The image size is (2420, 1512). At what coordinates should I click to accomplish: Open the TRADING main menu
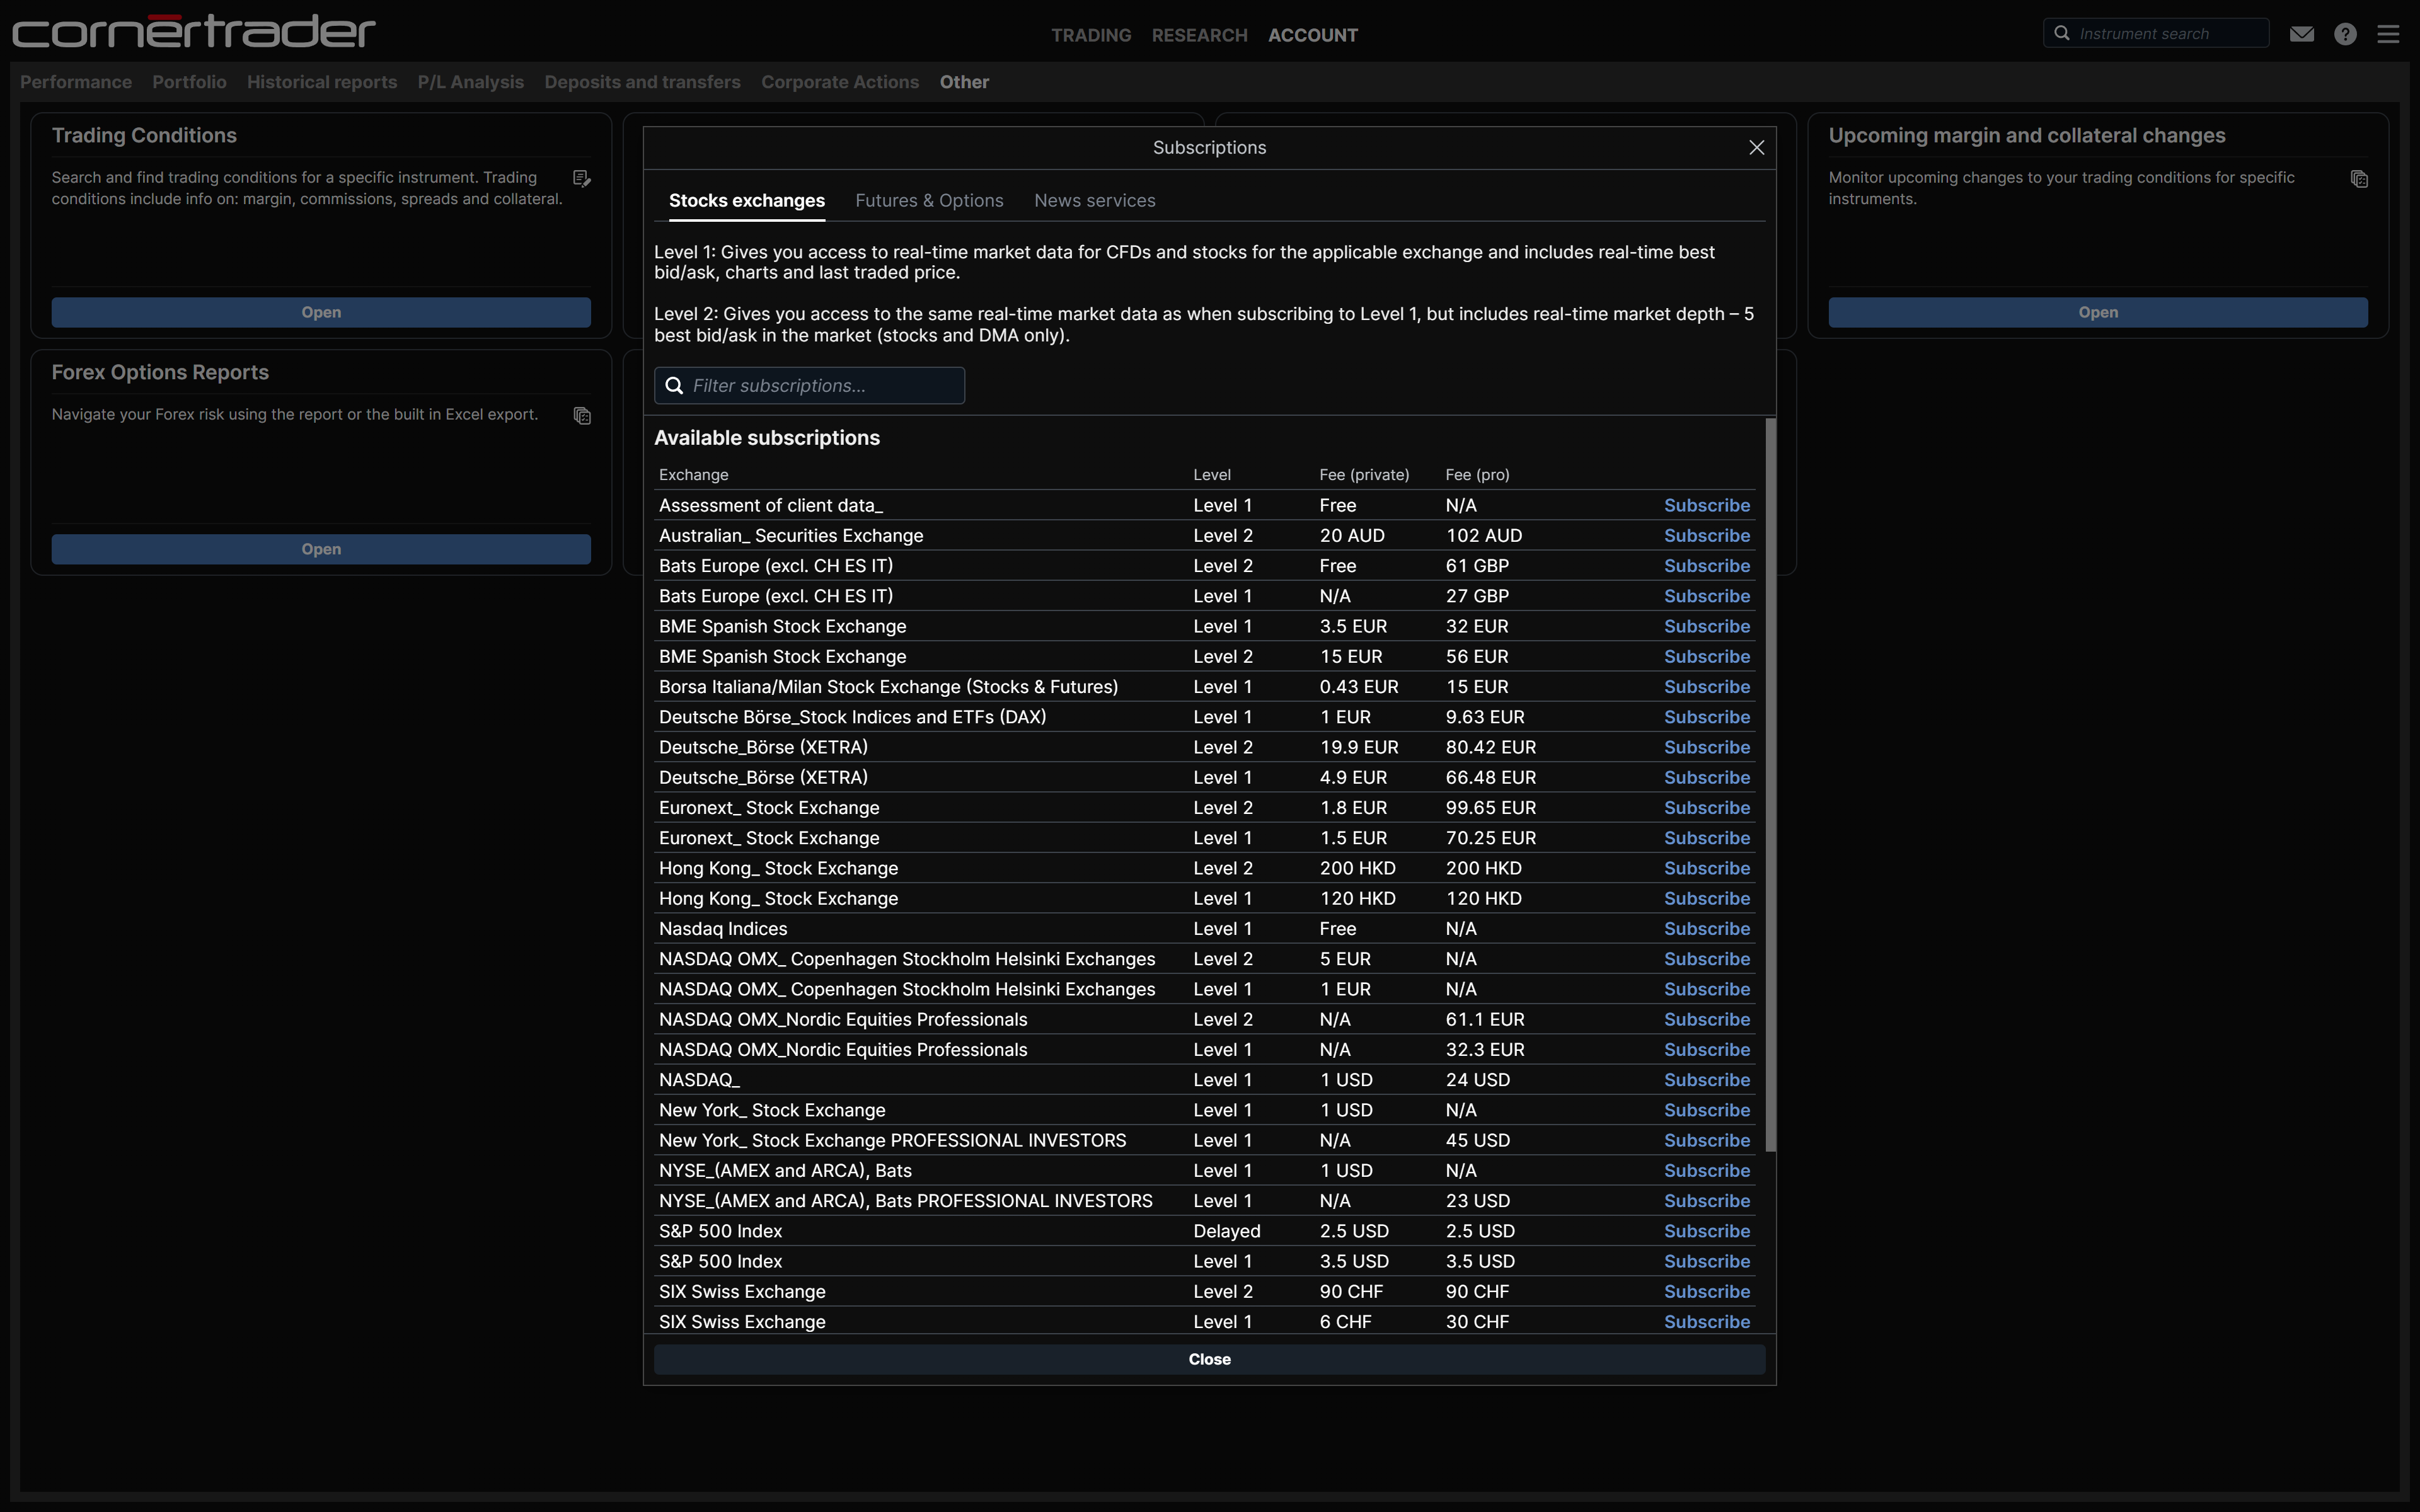coord(1091,35)
